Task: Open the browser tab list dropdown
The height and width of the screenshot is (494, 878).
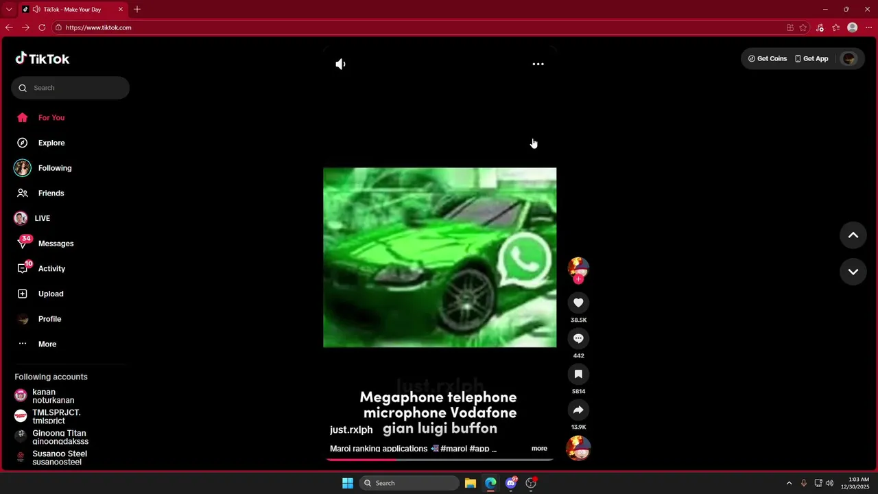Action: coord(9,10)
